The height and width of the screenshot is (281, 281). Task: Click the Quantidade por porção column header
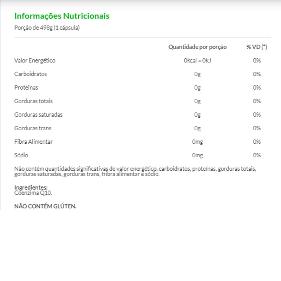[197, 47]
